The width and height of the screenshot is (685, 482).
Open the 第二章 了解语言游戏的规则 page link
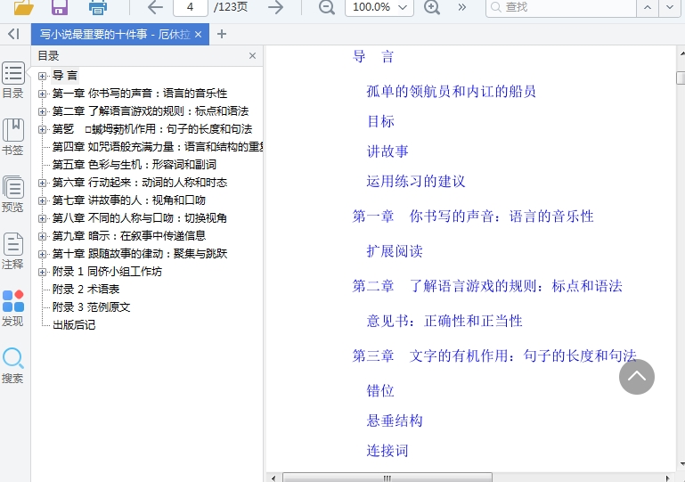click(x=487, y=286)
